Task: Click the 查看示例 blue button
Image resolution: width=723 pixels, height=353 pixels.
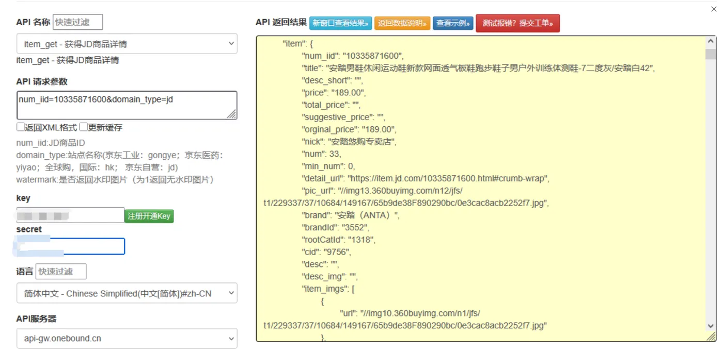Action: (x=453, y=23)
